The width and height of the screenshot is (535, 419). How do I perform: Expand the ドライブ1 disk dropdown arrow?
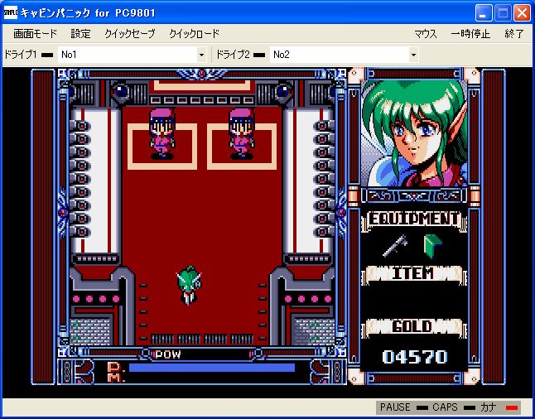(x=201, y=55)
